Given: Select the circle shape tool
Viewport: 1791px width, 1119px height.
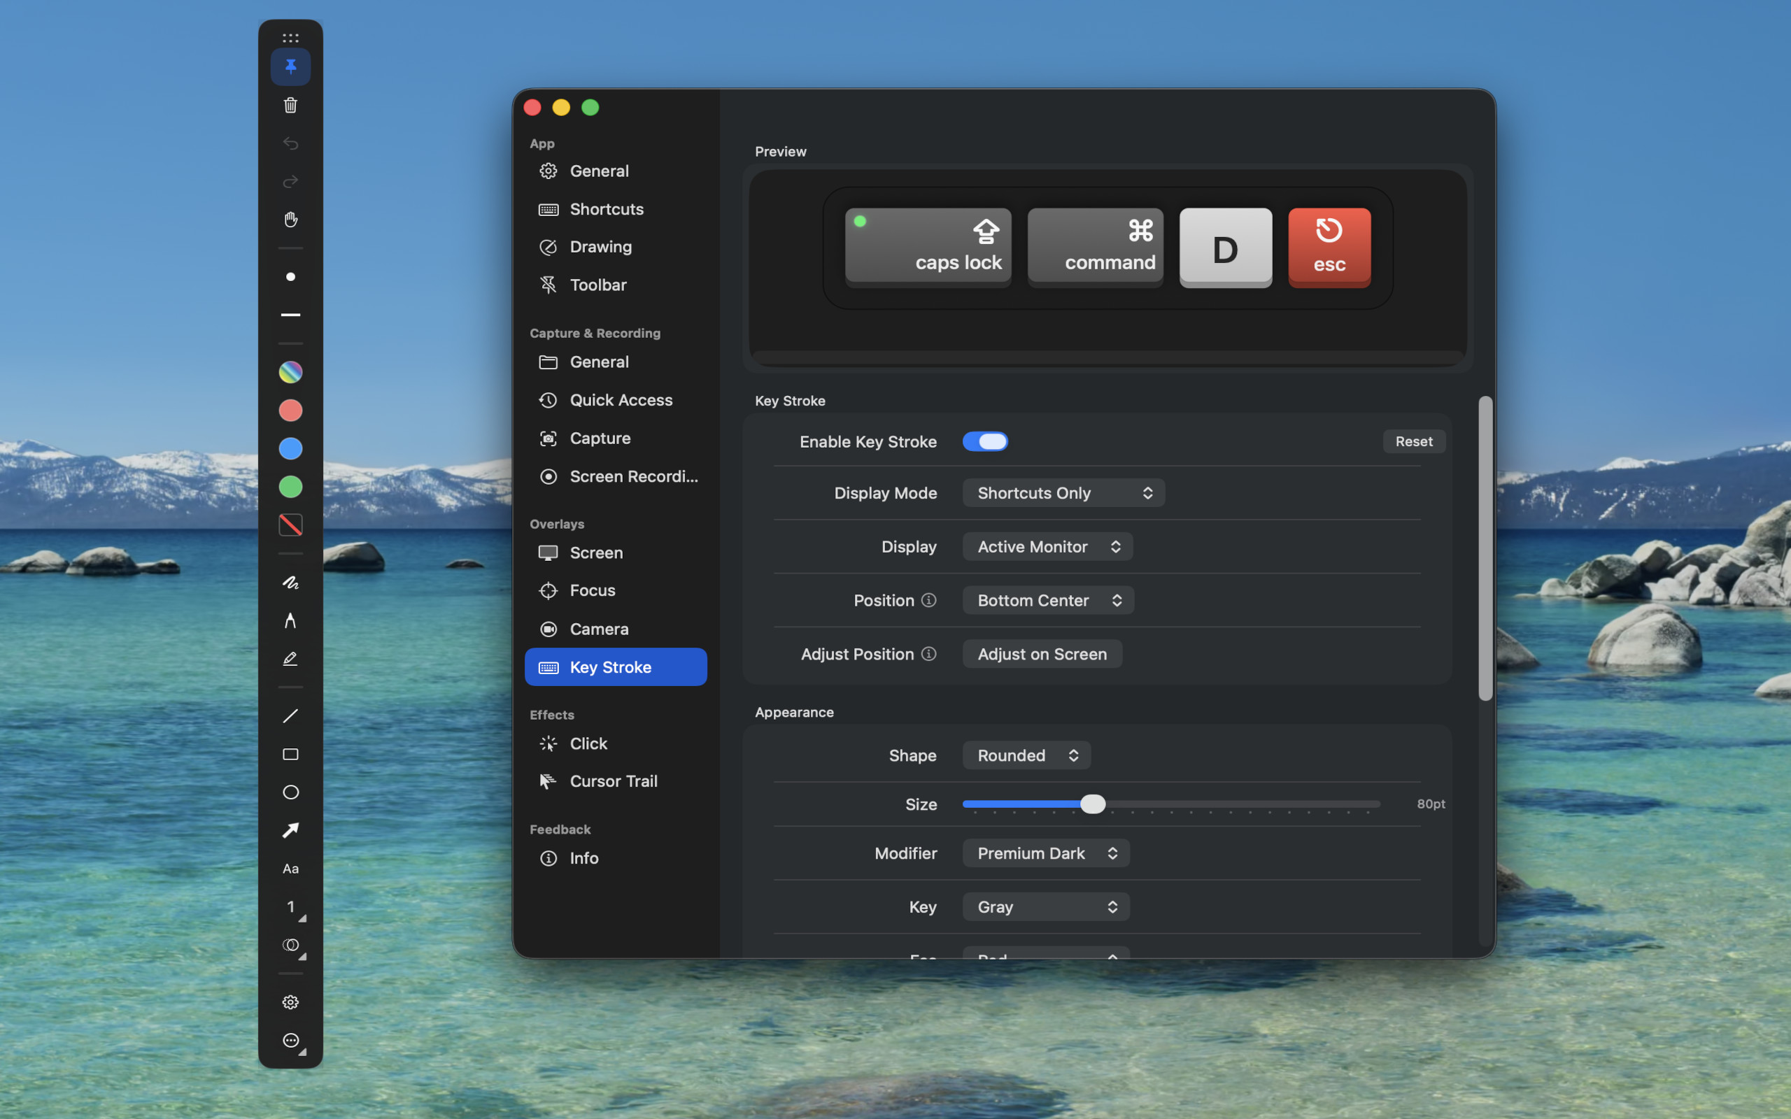Looking at the screenshot, I should [290, 792].
